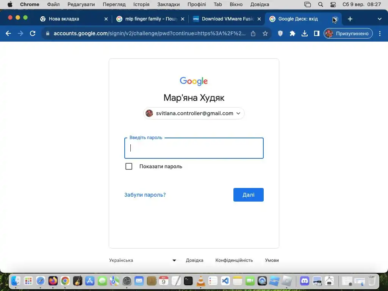388x291 pixels.
Task: Open tab search chevron
Action: pyautogui.click(x=379, y=19)
